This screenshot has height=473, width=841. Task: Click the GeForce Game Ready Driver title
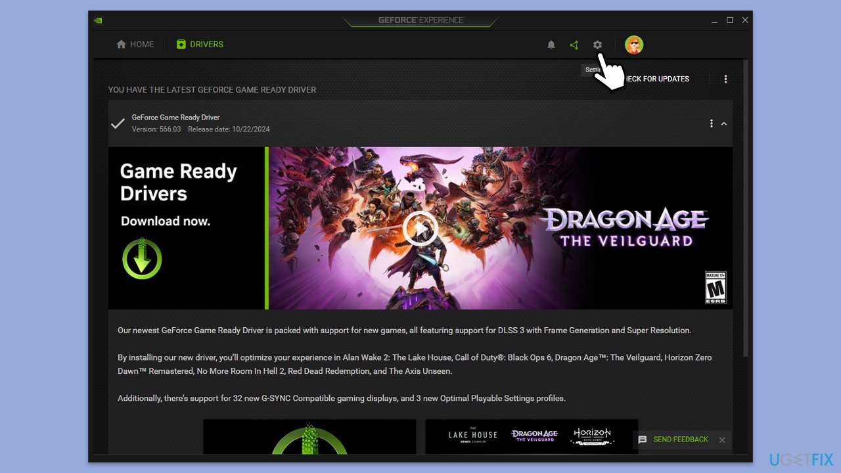click(x=175, y=118)
